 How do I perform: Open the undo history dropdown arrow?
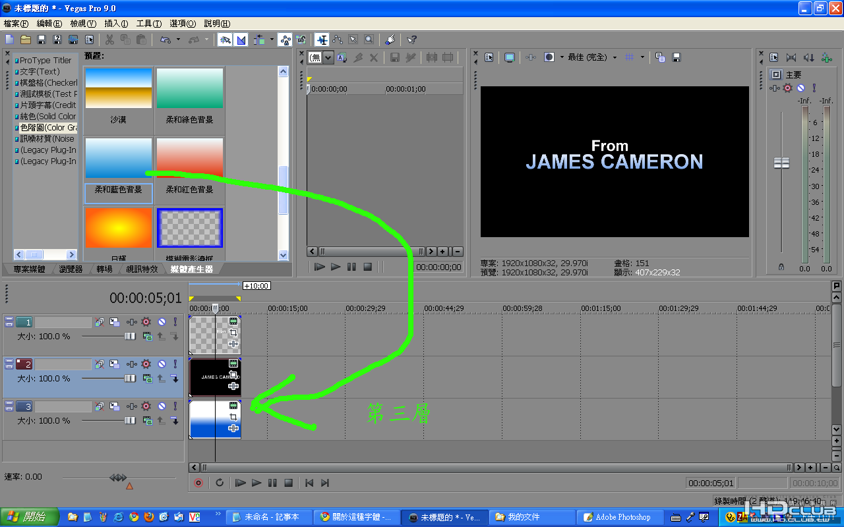click(x=178, y=40)
